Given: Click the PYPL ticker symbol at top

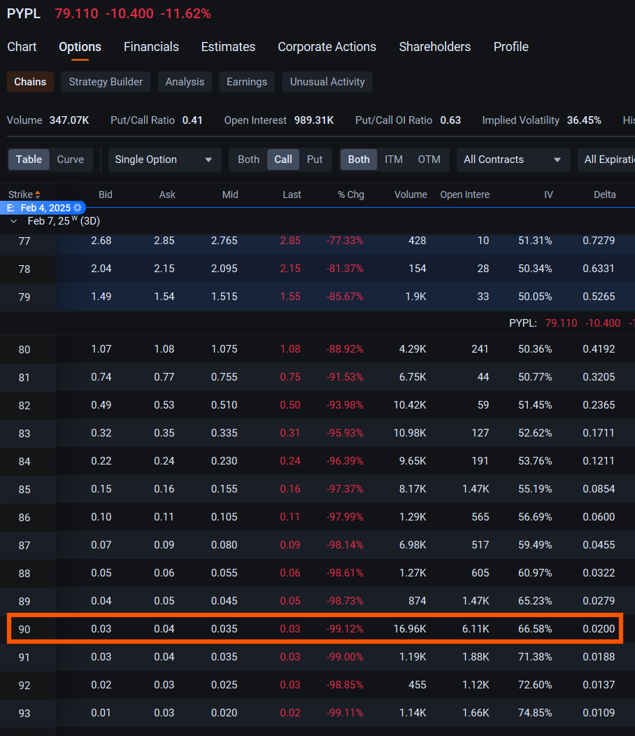Looking at the screenshot, I should 24,13.
